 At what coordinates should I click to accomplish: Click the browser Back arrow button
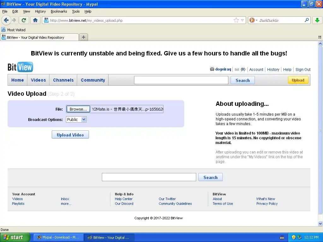point(6,20)
